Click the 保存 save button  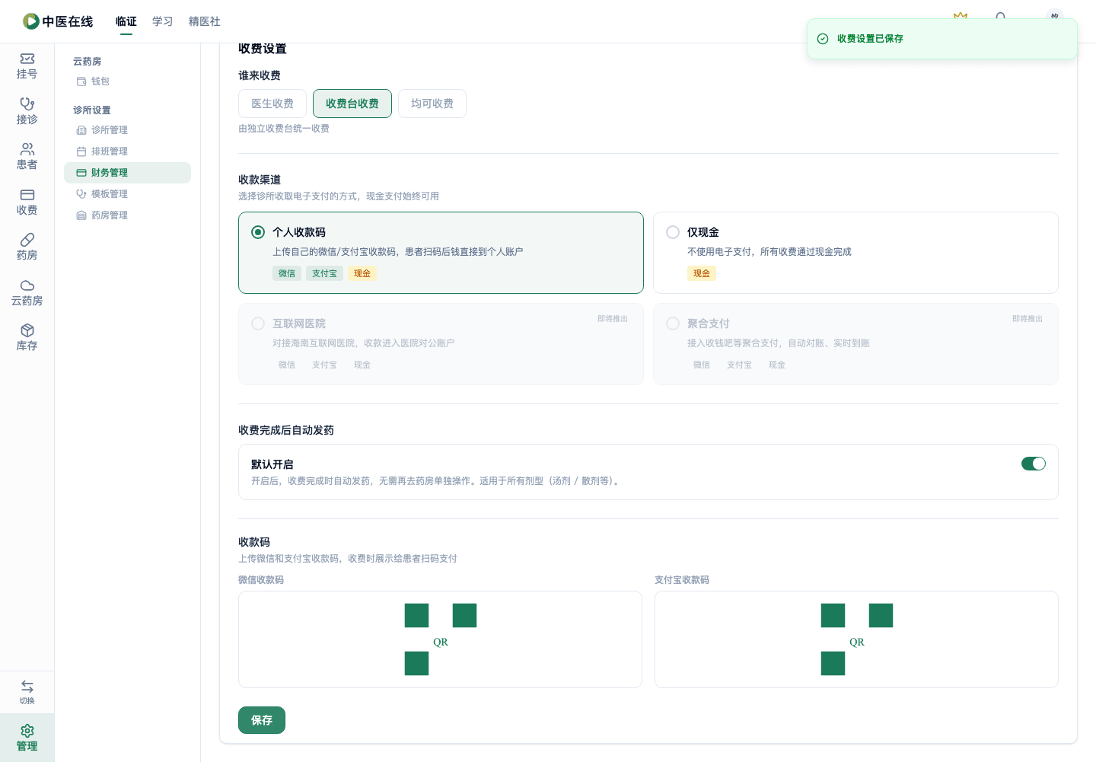pos(262,720)
